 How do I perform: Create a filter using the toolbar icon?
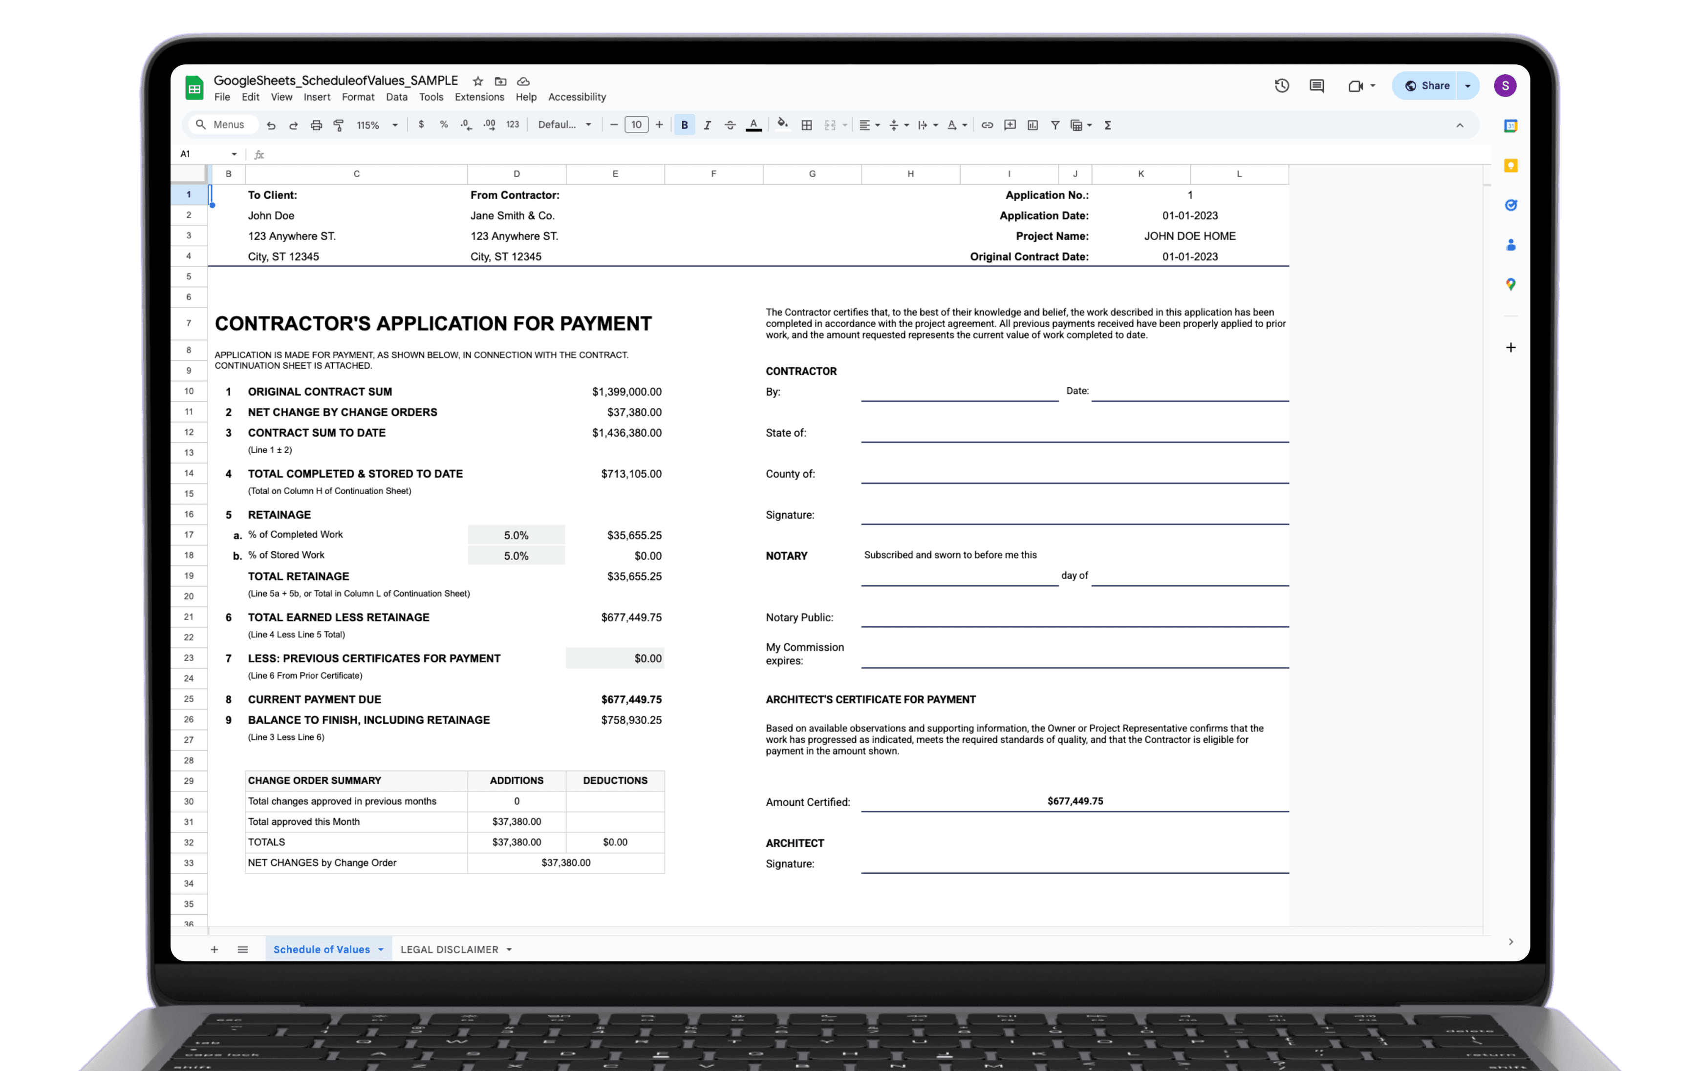point(1055,125)
